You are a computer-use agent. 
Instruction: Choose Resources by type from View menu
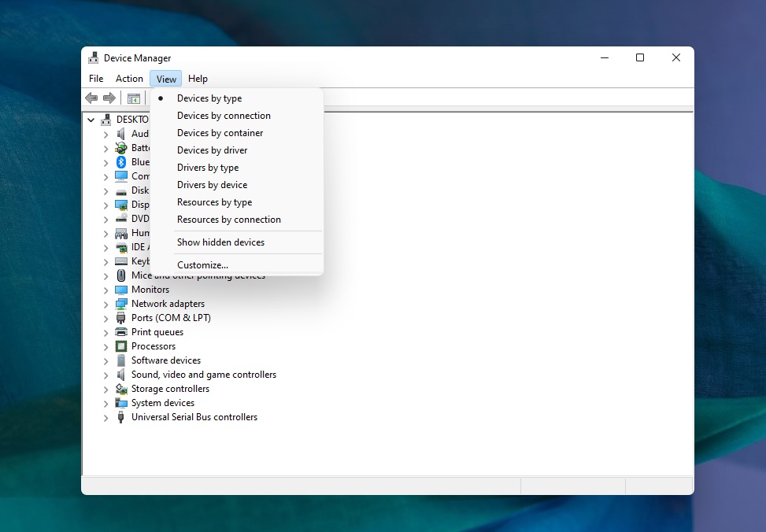point(214,202)
